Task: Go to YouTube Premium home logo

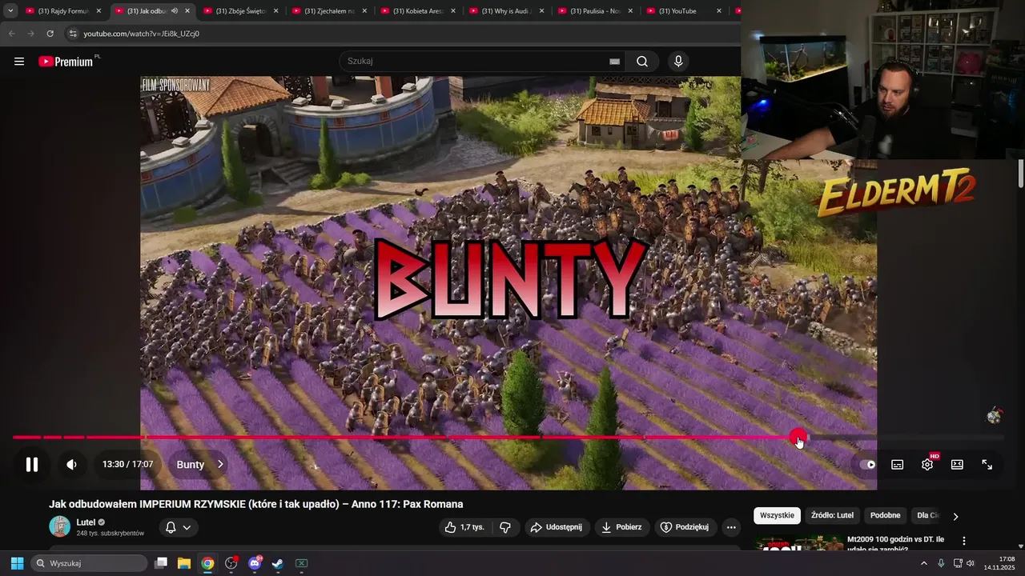Action: (68, 61)
